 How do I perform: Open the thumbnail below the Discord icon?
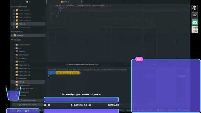coord(195,30)
